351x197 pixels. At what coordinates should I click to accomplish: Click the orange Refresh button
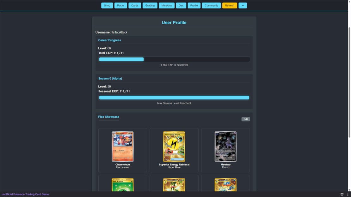pos(230,5)
